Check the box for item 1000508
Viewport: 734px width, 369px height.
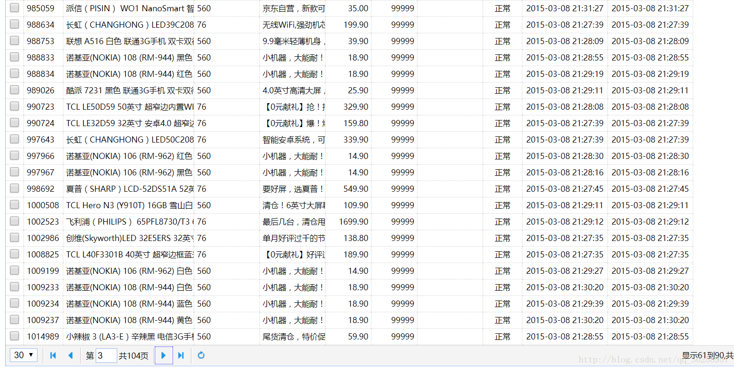(15, 205)
